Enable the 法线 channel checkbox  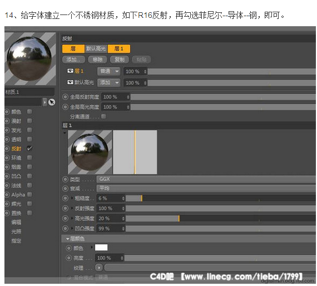(x=29, y=185)
